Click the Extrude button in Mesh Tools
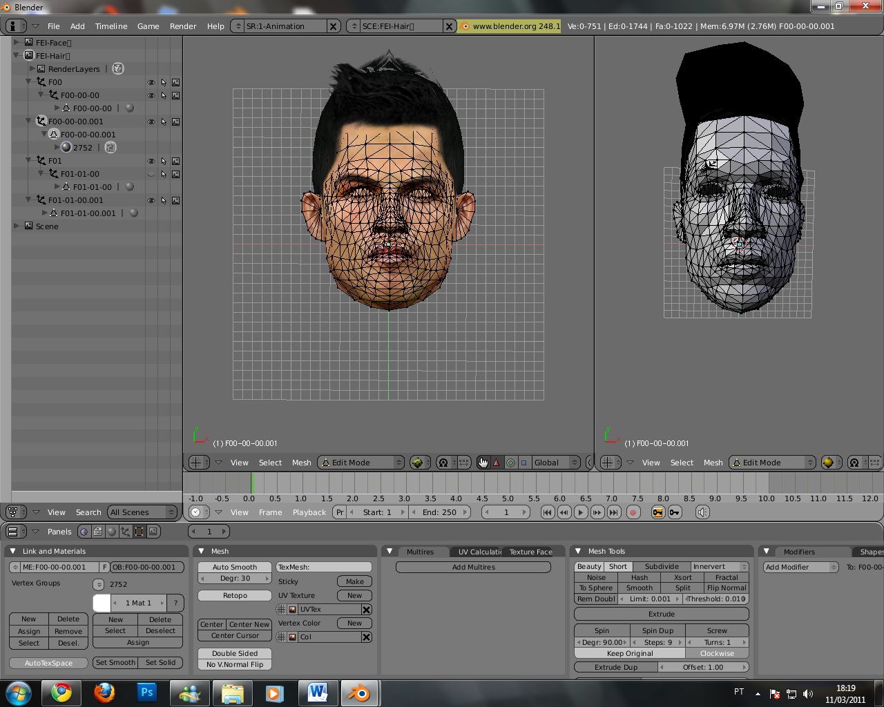This screenshot has height=707, width=884. 661,614
